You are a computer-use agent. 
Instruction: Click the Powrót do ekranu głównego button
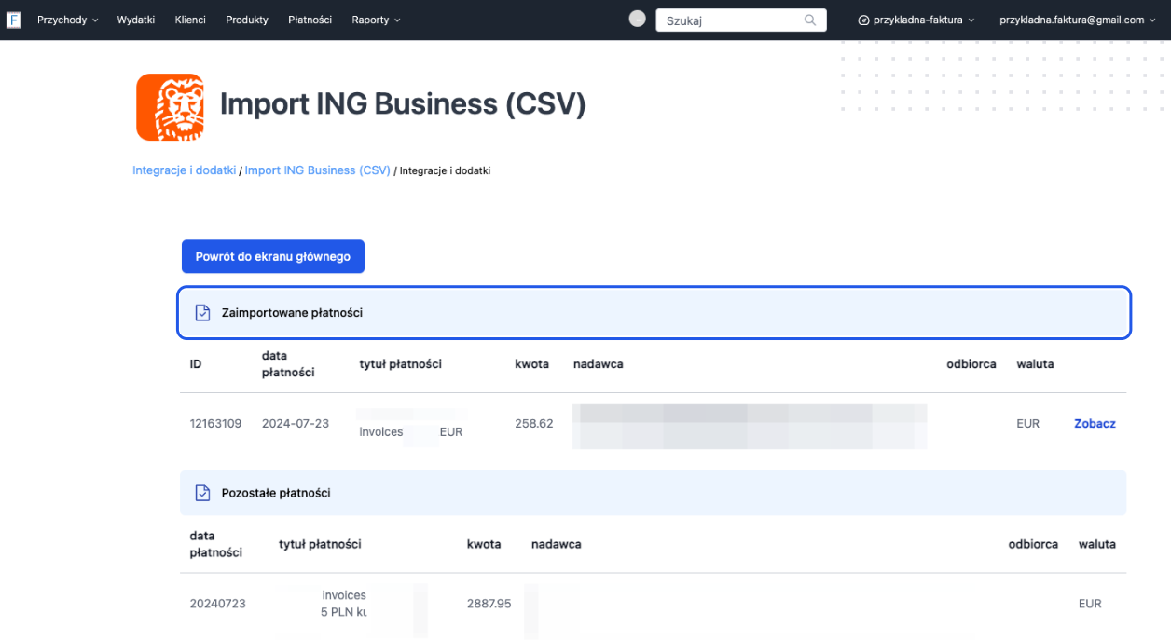pyautogui.click(x=272, y=256)
